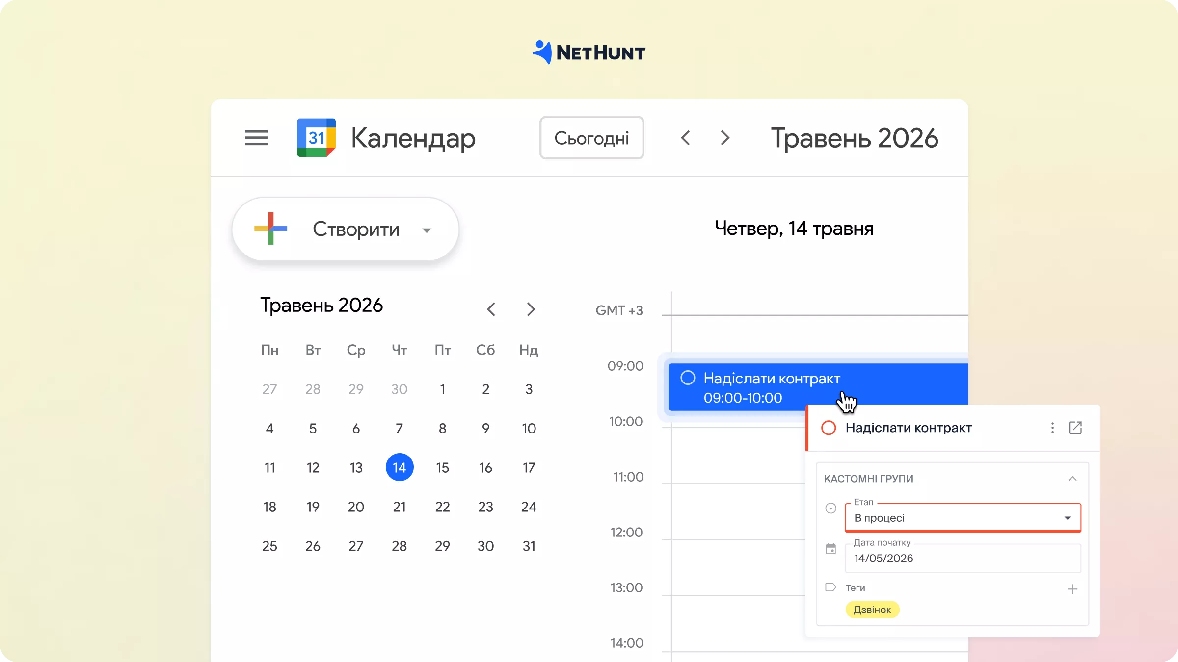Viewport: 1178px width, 662px height.
Task: Click the tag icon beside Теги
Action: pos(830,587)
